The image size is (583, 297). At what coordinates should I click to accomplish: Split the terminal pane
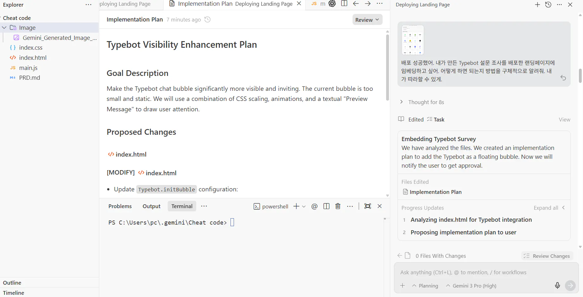click(326, 206)
